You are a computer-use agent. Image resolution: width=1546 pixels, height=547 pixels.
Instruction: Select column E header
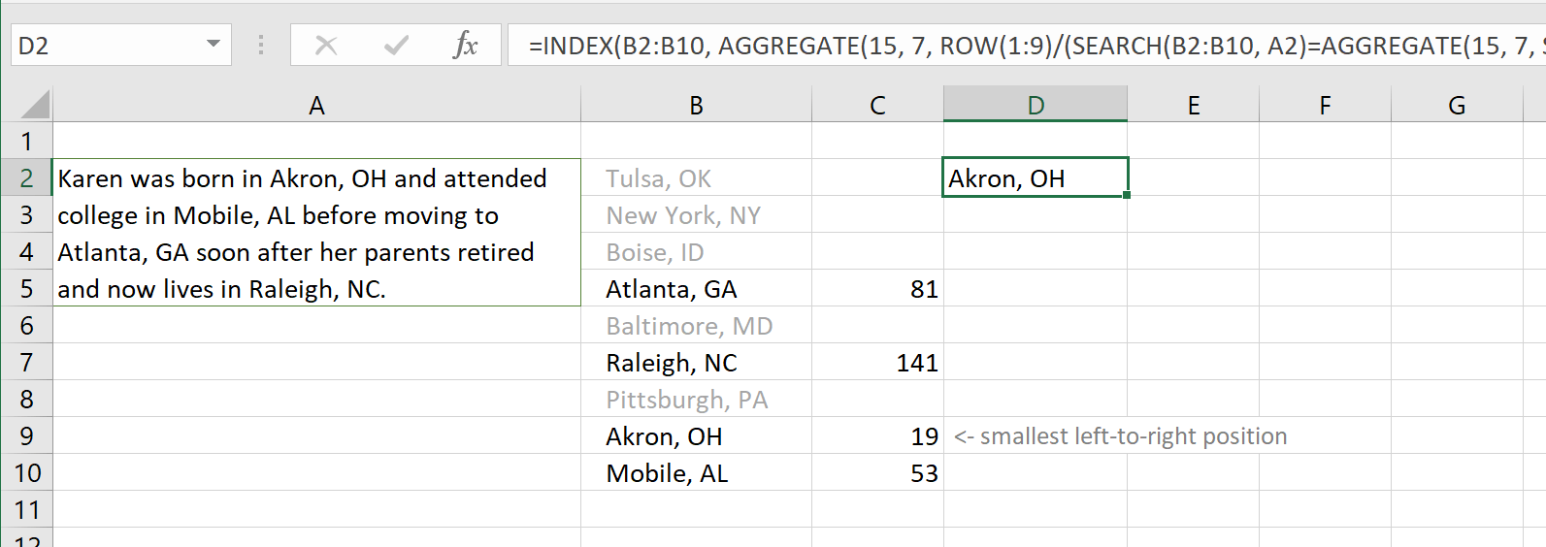coord(1193,106)
